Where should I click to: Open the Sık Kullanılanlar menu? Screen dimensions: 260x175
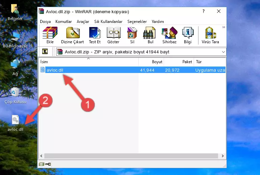click(x=108, y=22)
